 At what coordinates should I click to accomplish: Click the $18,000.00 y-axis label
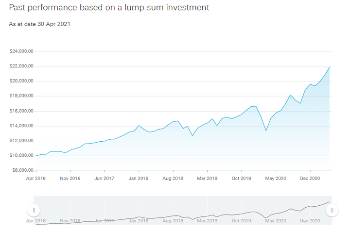(x=21, y=96)
